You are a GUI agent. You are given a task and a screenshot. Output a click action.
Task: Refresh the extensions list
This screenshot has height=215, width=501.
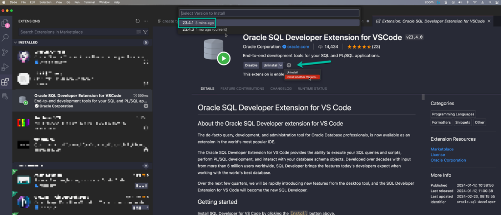pyautogui.click(x=137, y=21)
